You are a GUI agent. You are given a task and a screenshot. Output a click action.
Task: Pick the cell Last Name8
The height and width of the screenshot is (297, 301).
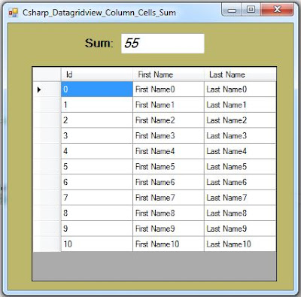(x=240, y=213)
